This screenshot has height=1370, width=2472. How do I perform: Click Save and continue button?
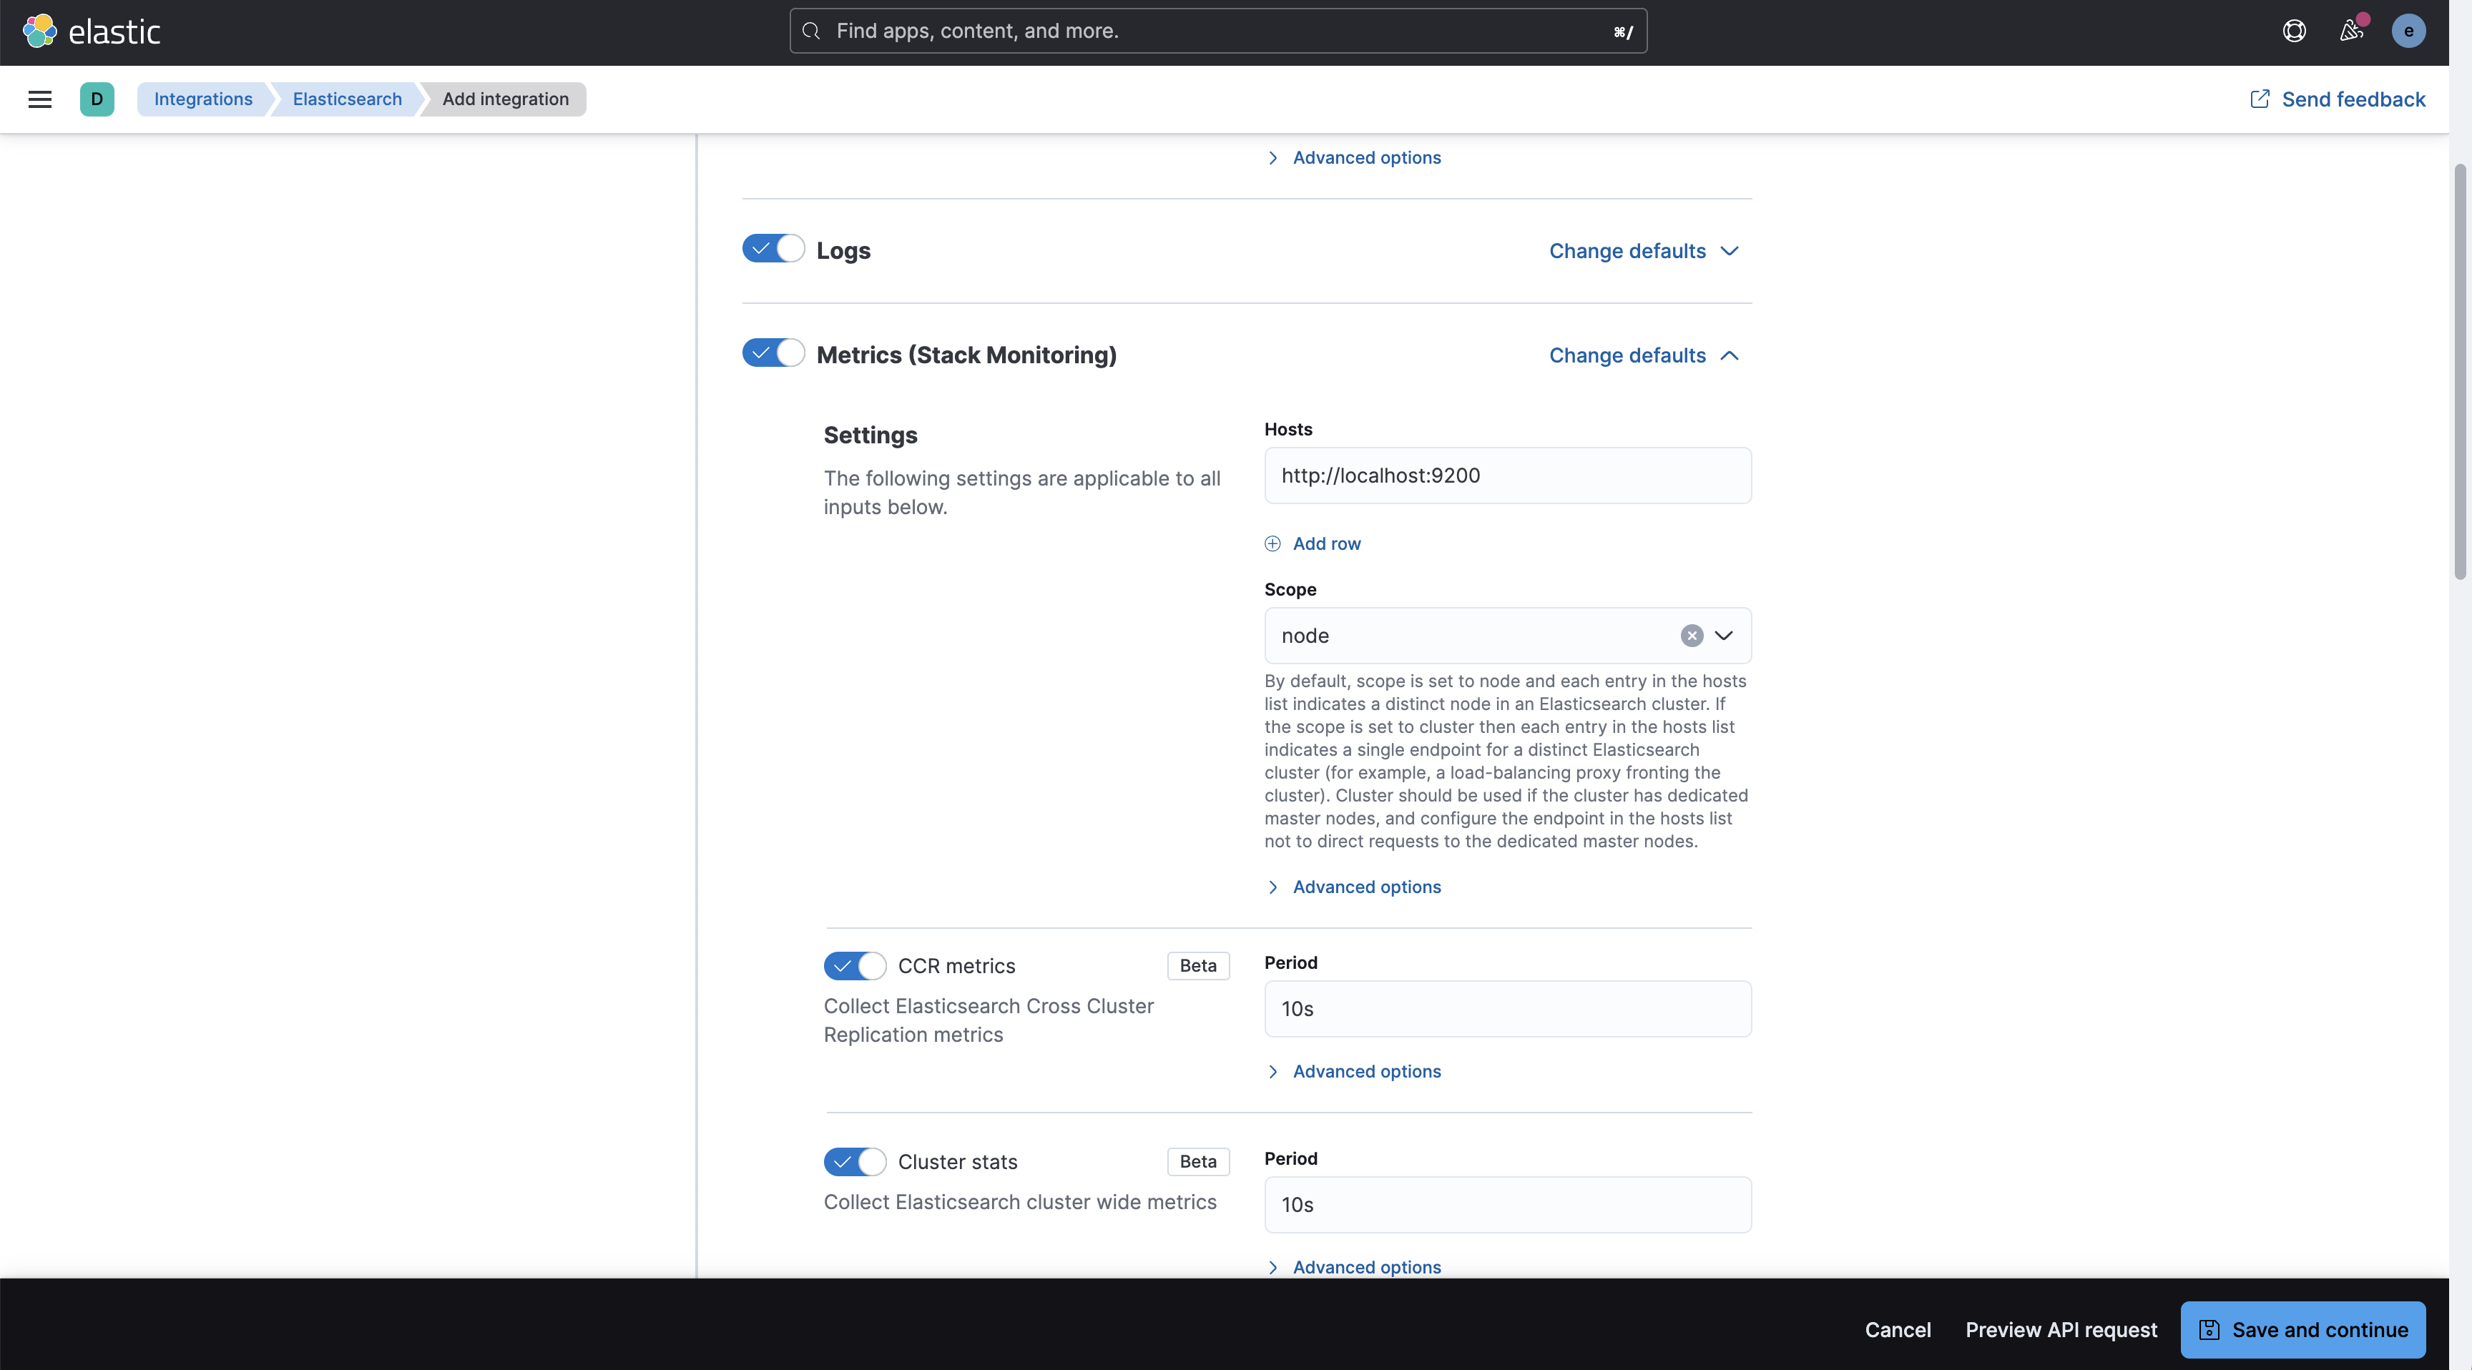[2302, 1329]
